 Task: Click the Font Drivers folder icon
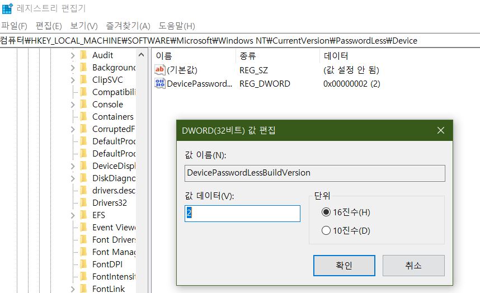click(83, 239)
